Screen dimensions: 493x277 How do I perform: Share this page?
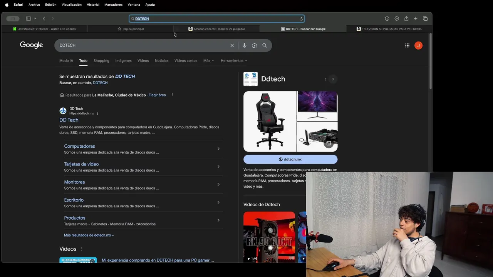pyautogui.click(x=406, y=18)
